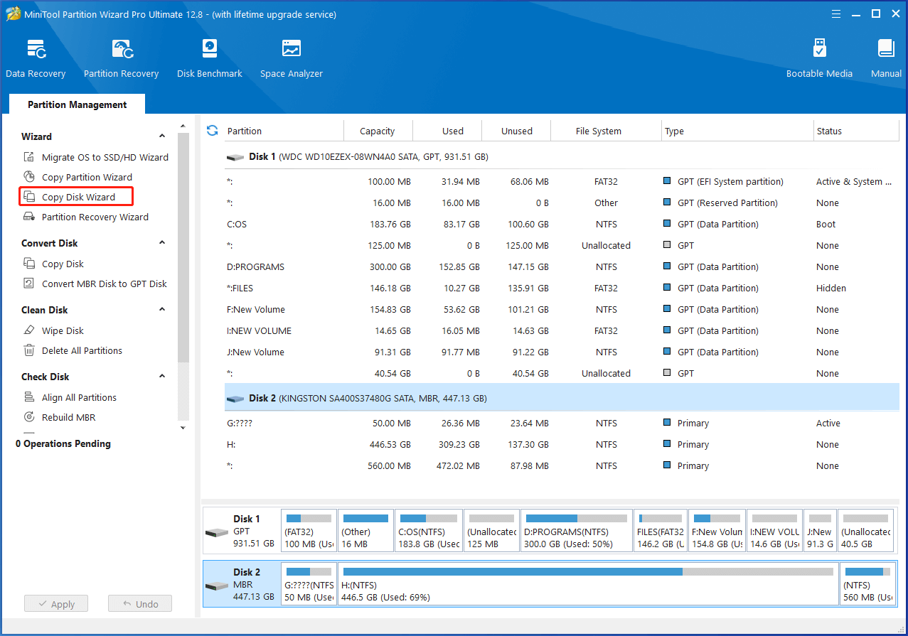Select the 560 MB NTFS block in map
The height and width of the screenshot is (636, 908).
click(x=867, y=583)
